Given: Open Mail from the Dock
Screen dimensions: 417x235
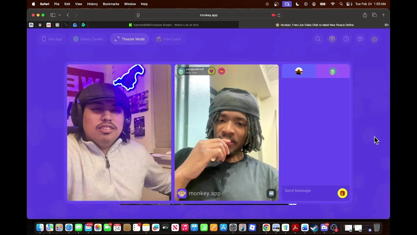Looking at the screenshot, I should click(x=88, y=227).
